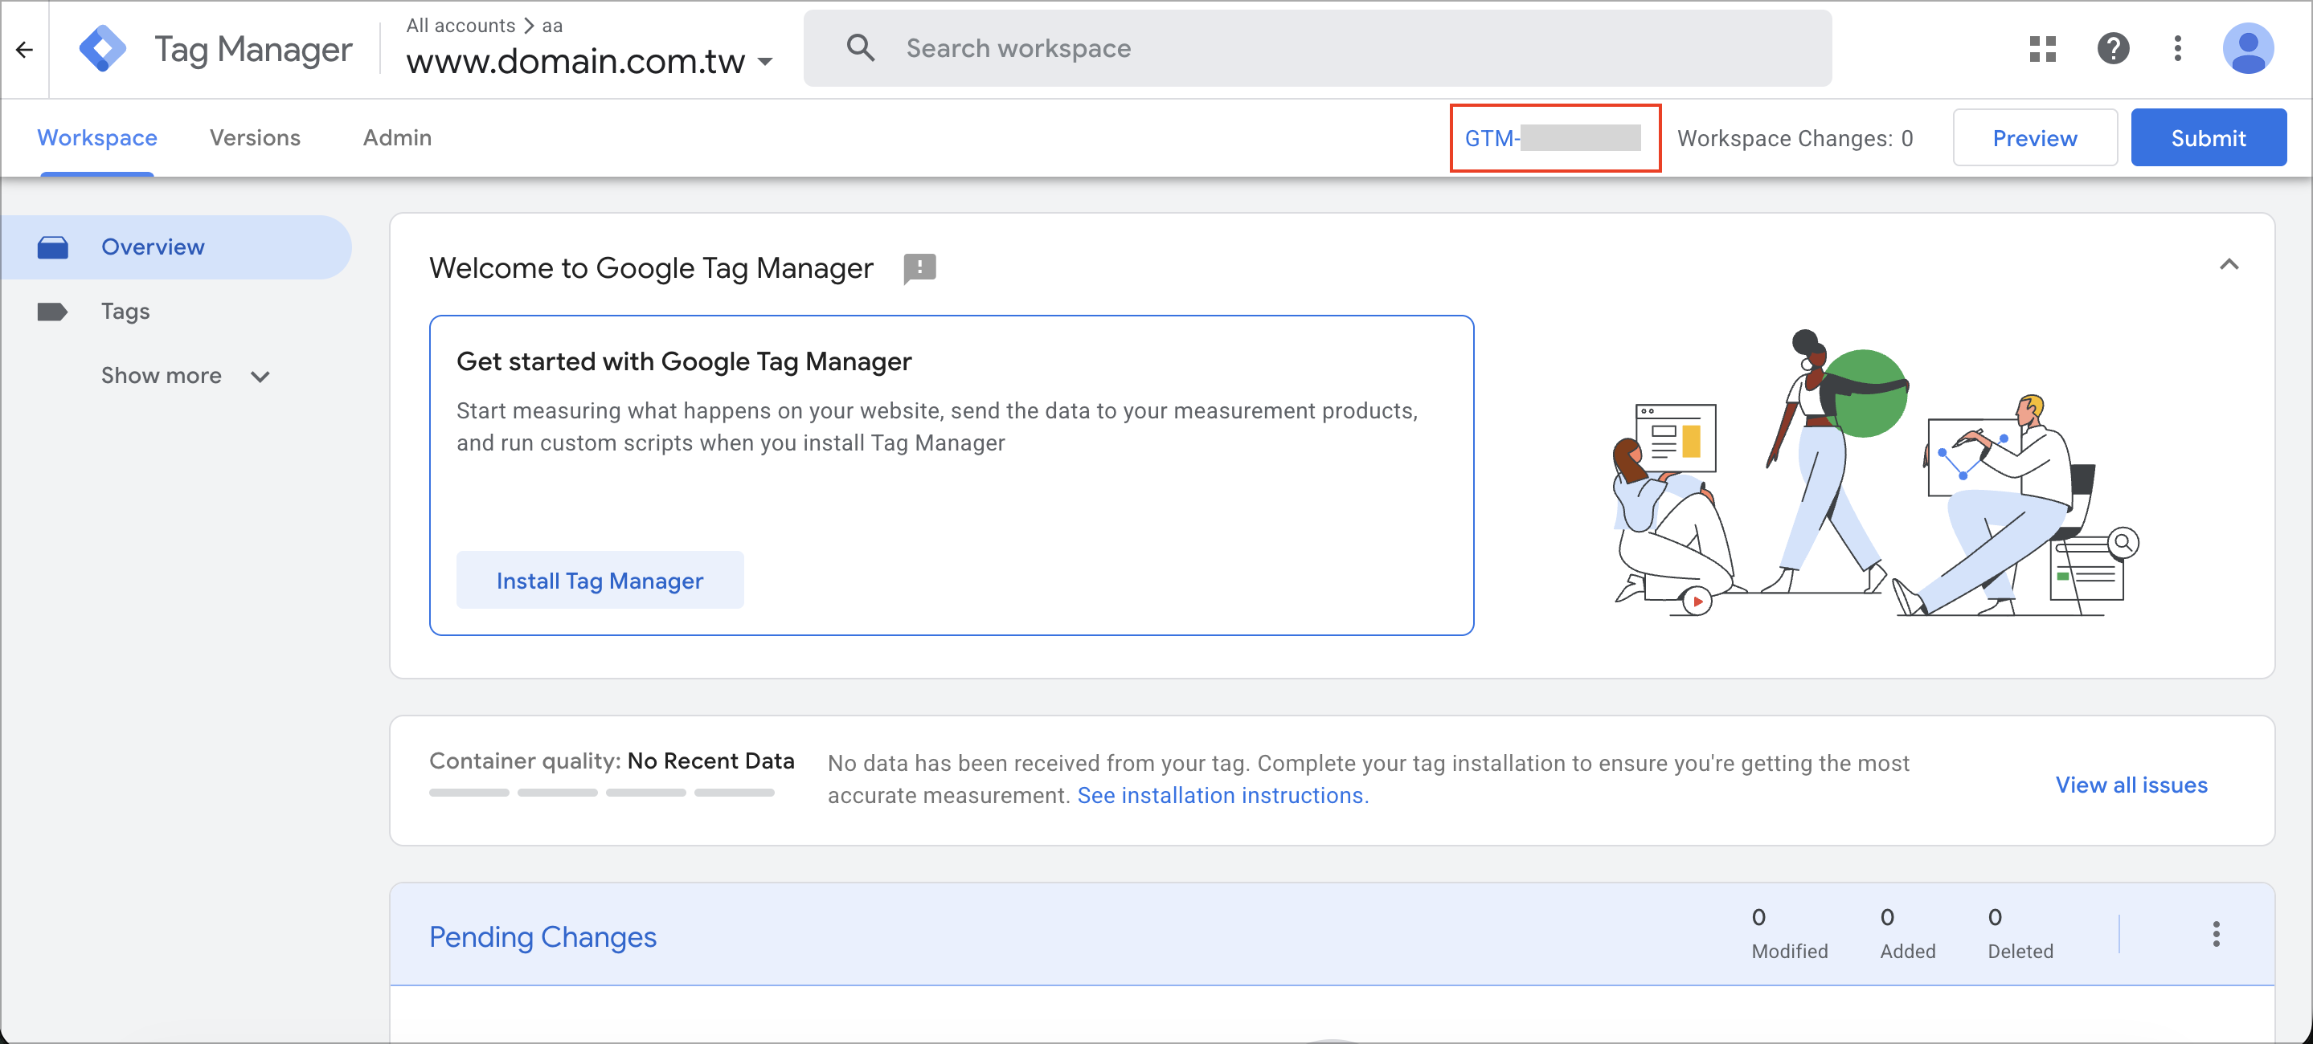Screen dimensions: 2313x1044
Task: Click the feedback icon beside the Welcome title
Action: coord(919,268)
